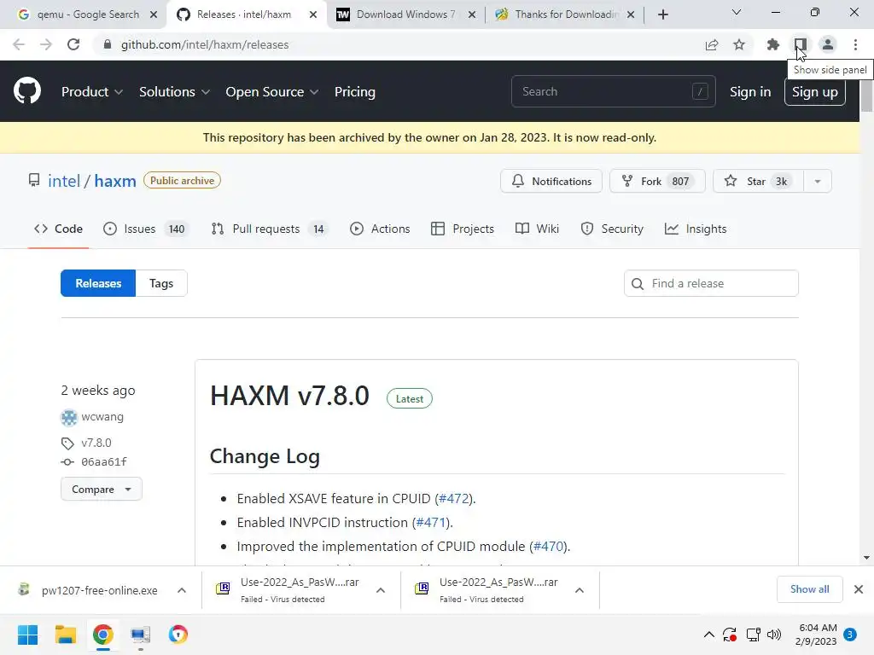
Task: Click the volume speaker tray icon
Action: click(x=773, y=634)
